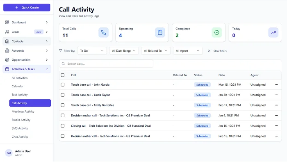Select all calls with header checkbox

coord(63,75)
